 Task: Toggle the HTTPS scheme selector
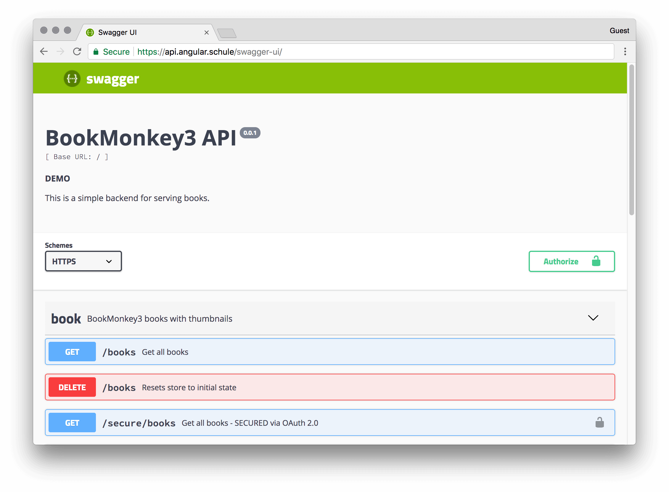(x=83, y=261)
